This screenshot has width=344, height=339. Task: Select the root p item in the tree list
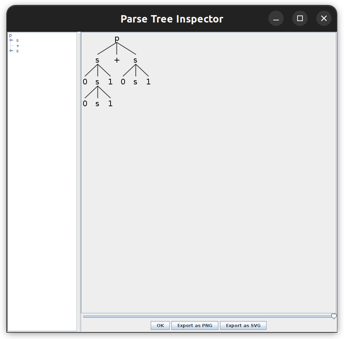[10, 35]
